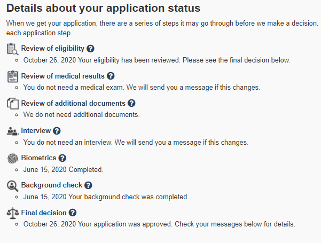
Task: Click the Final decision scales icon
Action: tap(12, 213)
